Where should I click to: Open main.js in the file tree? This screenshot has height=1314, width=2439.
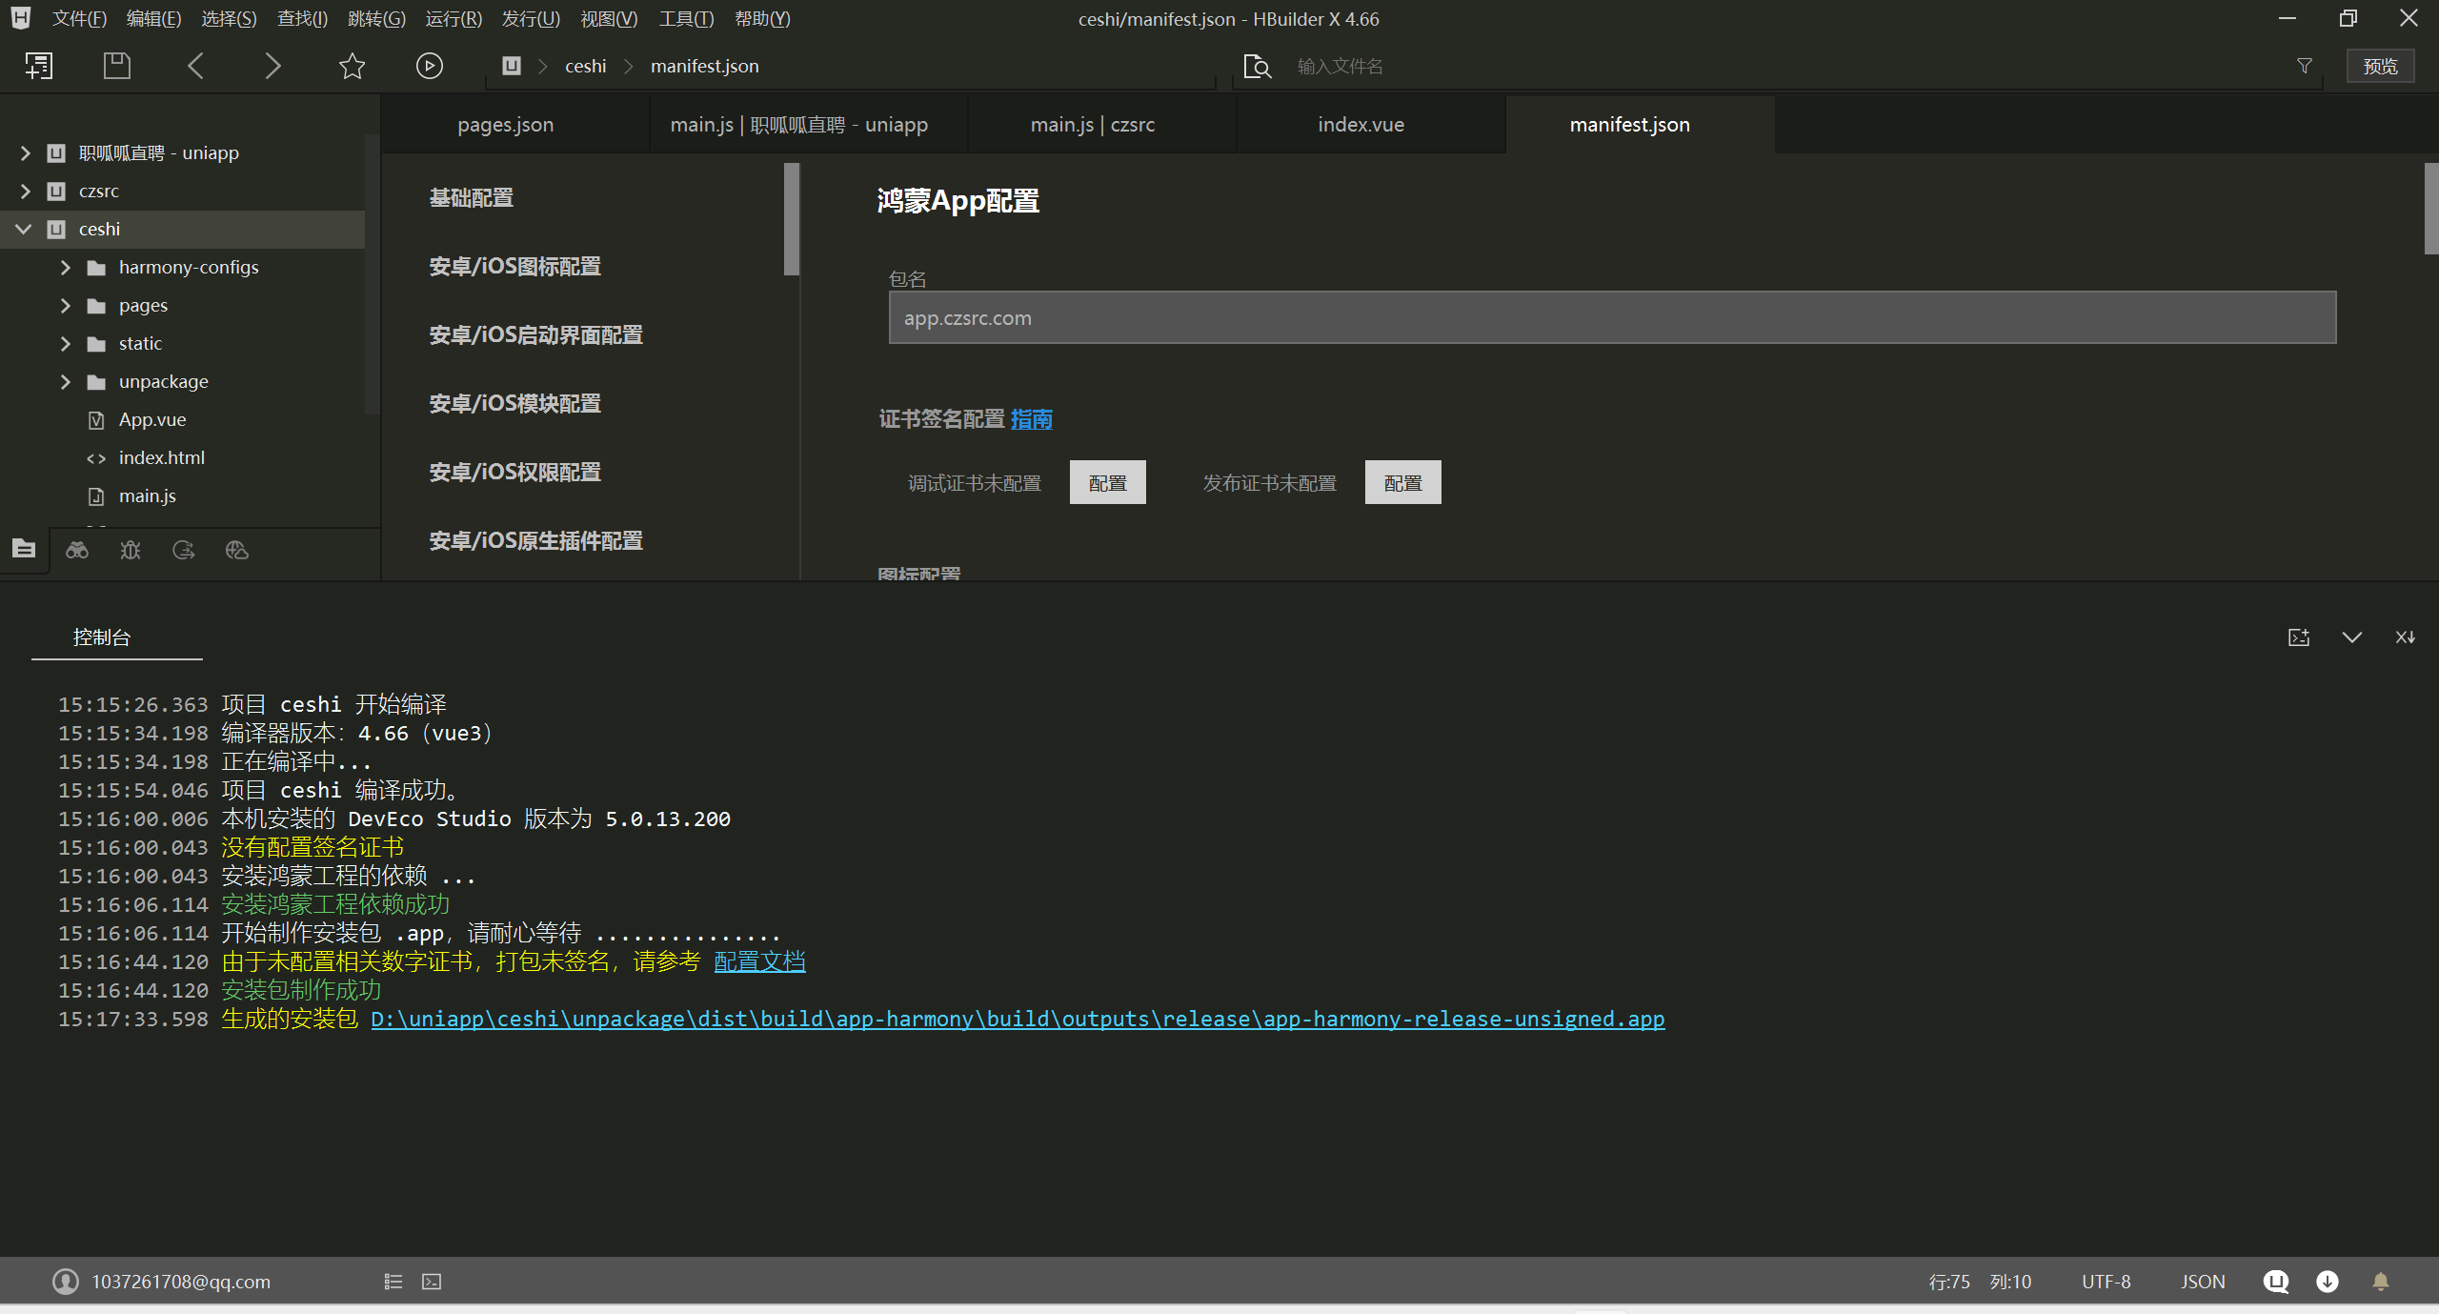tap(147, 496)
